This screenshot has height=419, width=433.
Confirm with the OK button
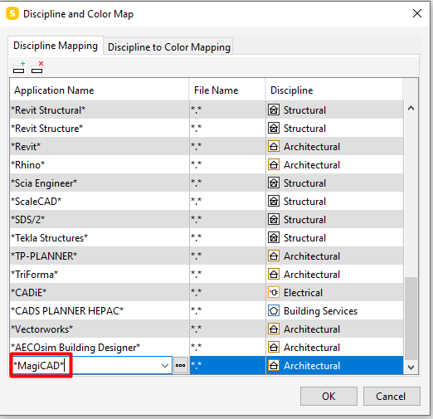point(328,396)
